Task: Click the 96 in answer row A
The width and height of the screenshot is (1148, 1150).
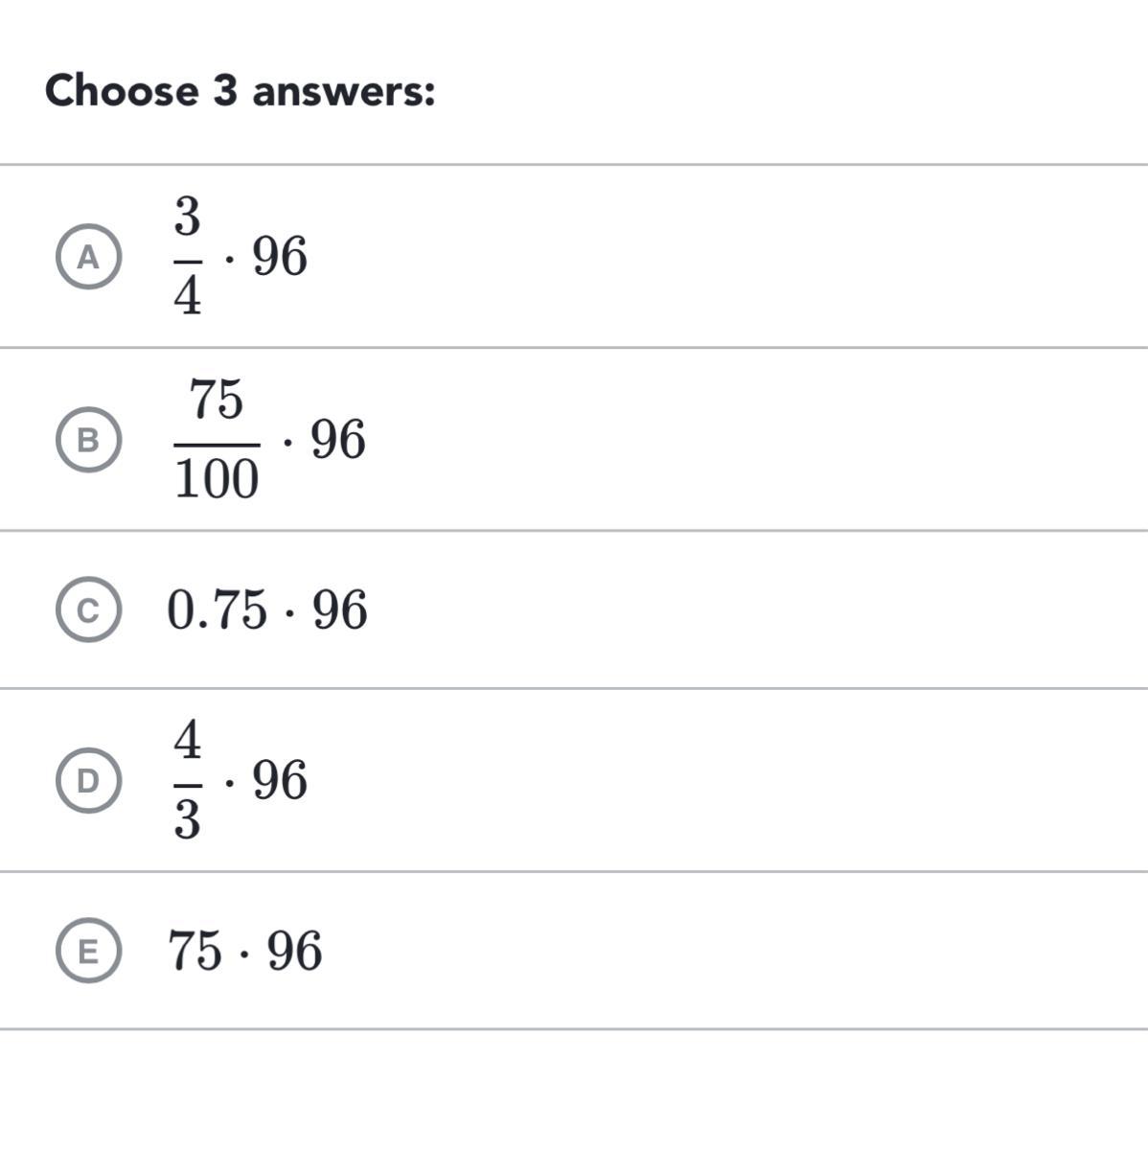Action: (x=280, y=258)
